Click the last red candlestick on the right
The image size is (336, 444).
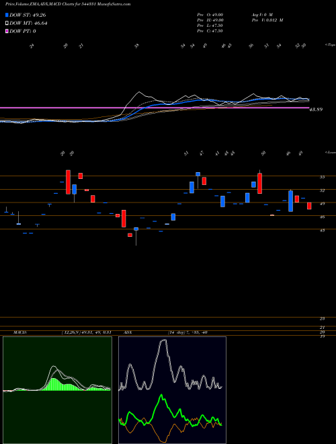click(x=309, y=206)
